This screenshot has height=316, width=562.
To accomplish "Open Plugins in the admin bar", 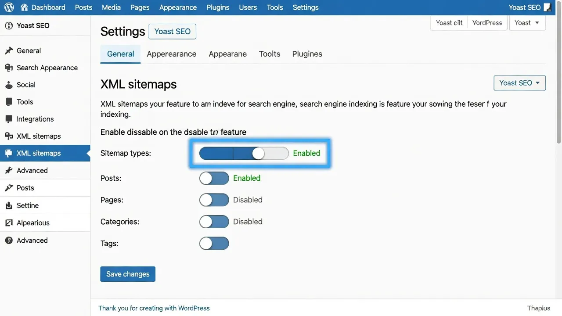I will click(x=218, y=7).
